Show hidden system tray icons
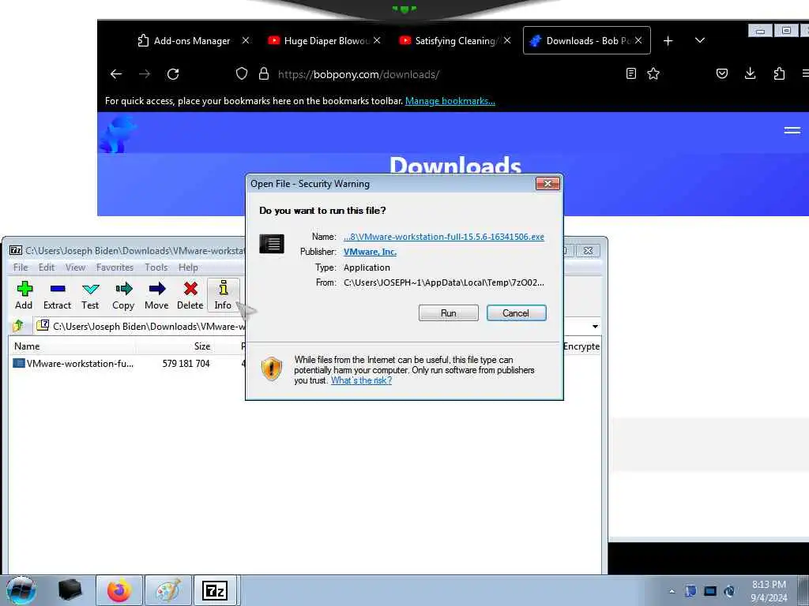This screenshot has width=809, height=606. pos(672,591)
